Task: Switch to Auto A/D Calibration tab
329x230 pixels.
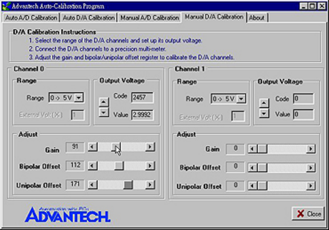Action: pos(31,18)
